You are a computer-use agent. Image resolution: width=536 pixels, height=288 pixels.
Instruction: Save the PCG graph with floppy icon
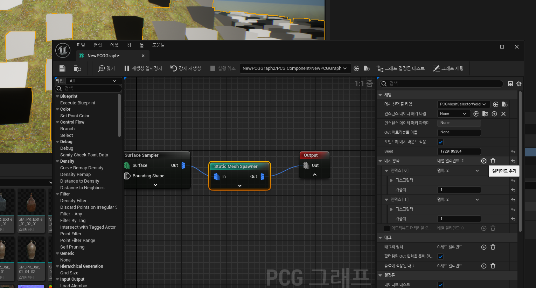(62, 68)
